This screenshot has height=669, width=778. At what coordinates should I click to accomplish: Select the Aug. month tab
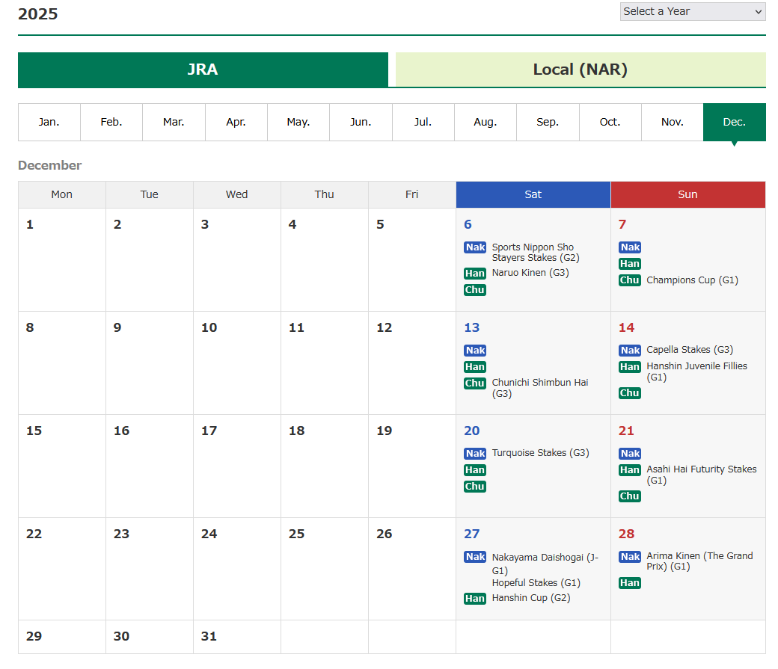pyautogui.click(x=486, y=122)
